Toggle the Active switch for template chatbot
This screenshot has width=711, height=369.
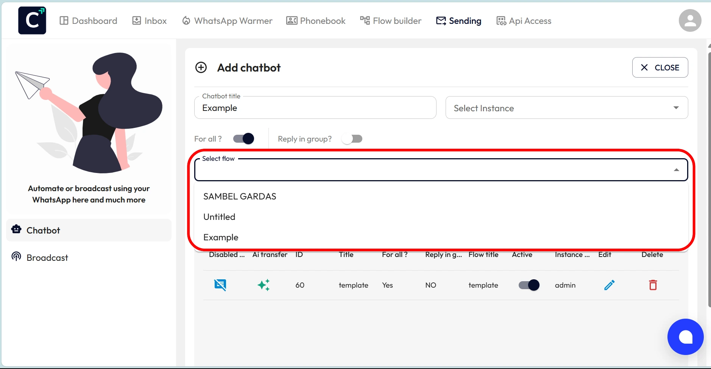point(529,285)
